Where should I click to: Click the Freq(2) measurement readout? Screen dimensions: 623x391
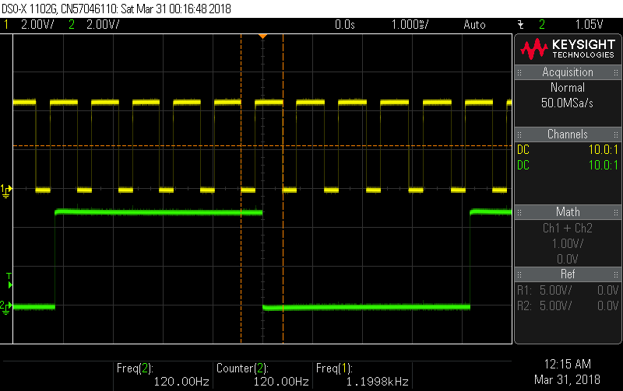(x=163, y=375)
